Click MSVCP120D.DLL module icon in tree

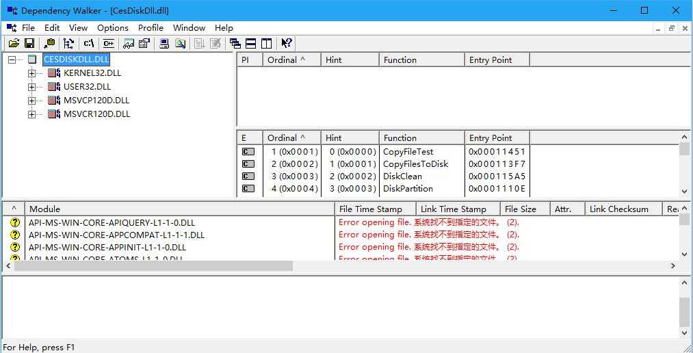click(54, 101)
